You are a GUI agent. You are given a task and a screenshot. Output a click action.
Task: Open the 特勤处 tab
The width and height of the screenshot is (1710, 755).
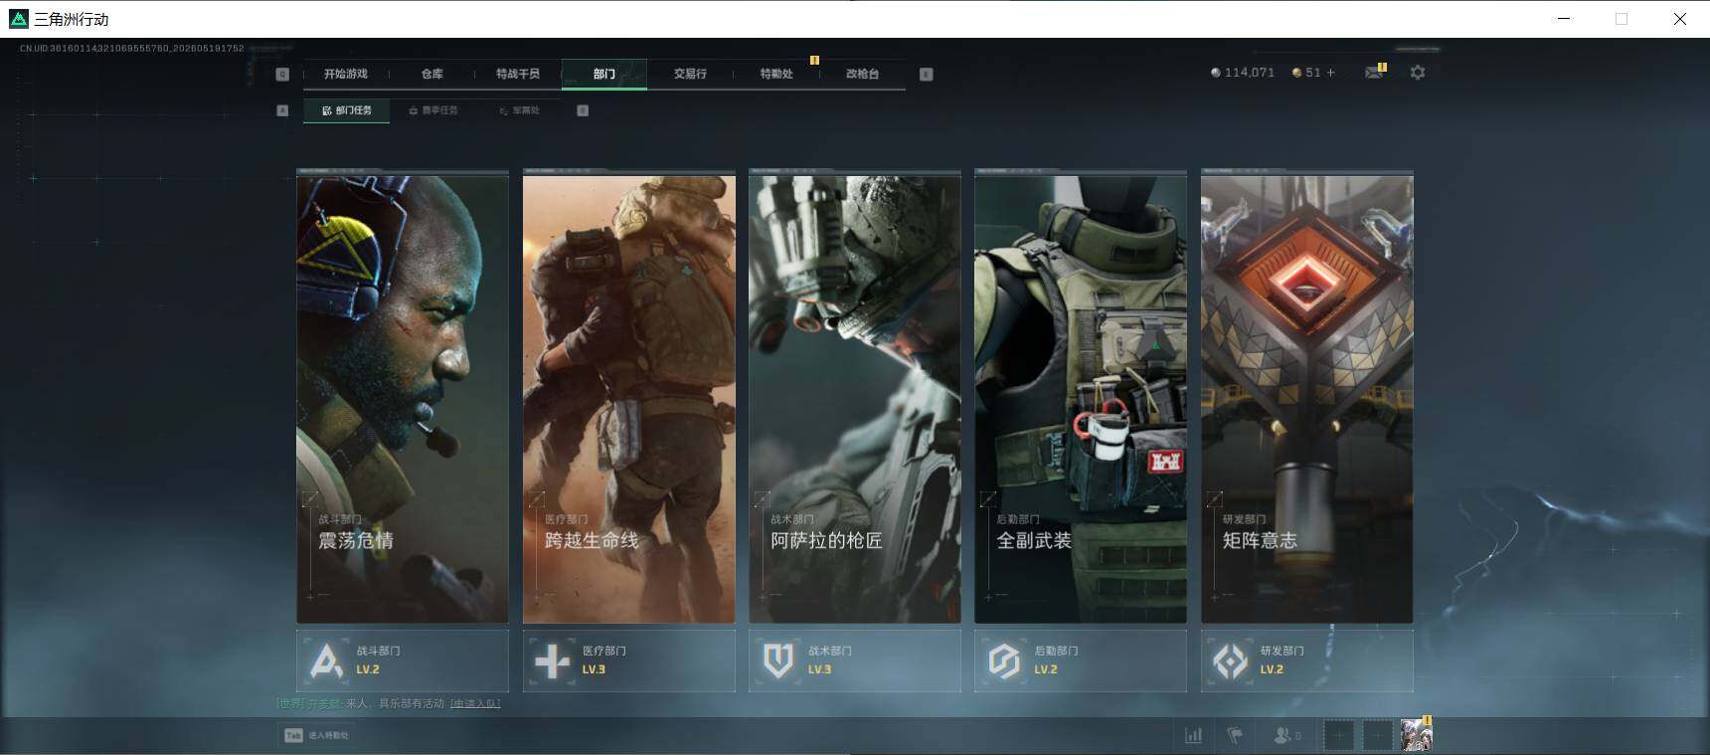(x=776, y=74)
